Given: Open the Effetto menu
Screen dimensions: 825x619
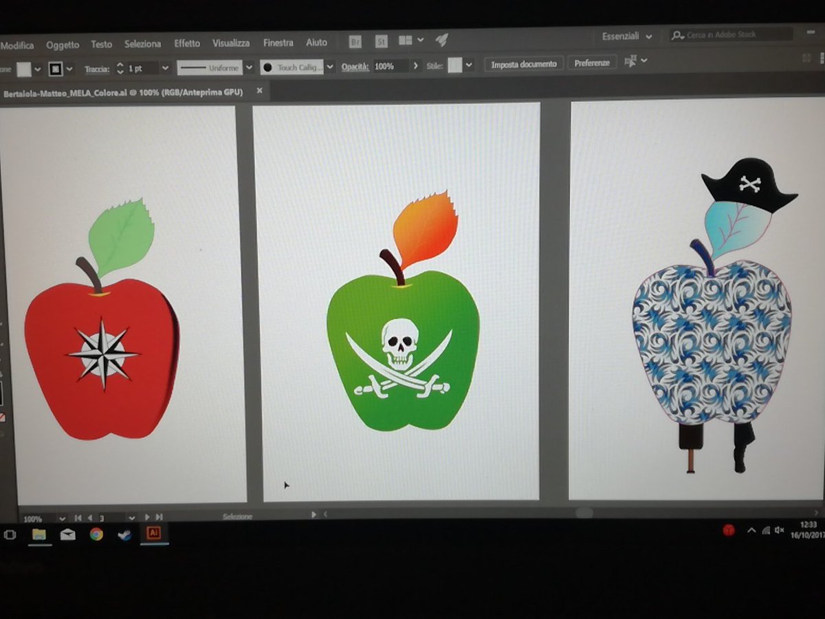Looking at the screenshot, I should 187,43.
